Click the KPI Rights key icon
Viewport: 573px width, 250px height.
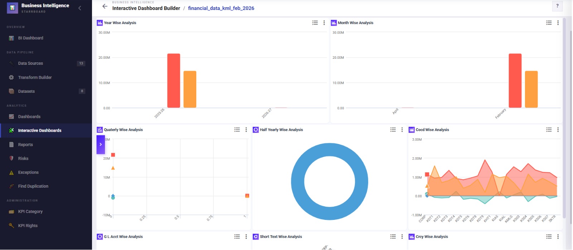coord(11,226)
